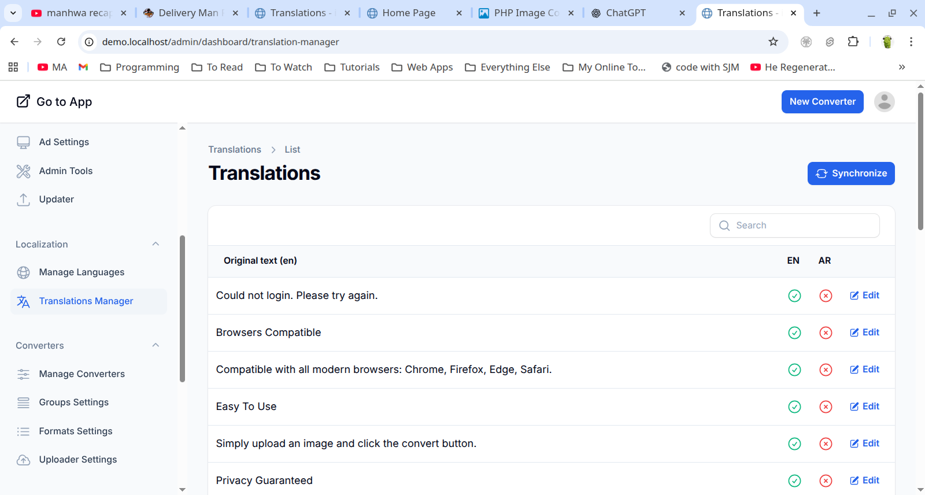Image resolution: width=925 pixels, height=495 pixels.
Task: Open the user avatar profile icon
Action: click(884, 102)
